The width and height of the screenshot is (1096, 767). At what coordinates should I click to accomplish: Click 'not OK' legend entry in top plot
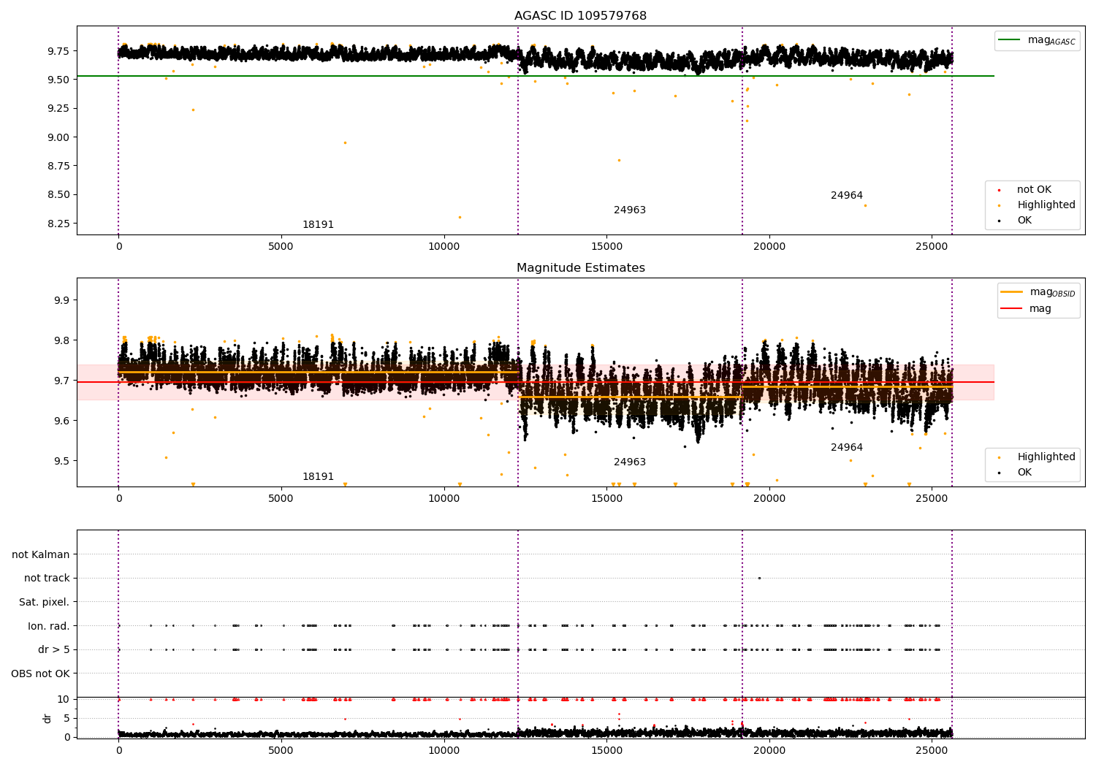click(1034, 190)
